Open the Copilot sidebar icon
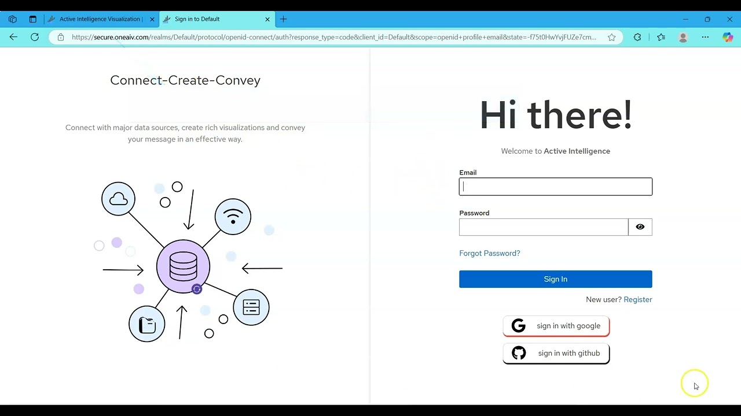This screenshot has height=416, width=741. [728, 37]
